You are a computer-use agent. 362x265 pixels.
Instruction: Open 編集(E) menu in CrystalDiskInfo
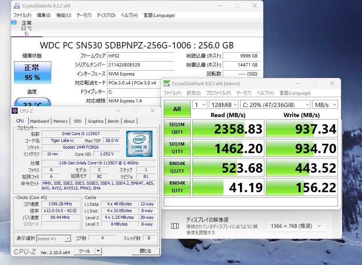[44, 15]
